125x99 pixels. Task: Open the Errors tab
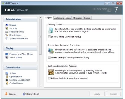(x=87, y=18)
